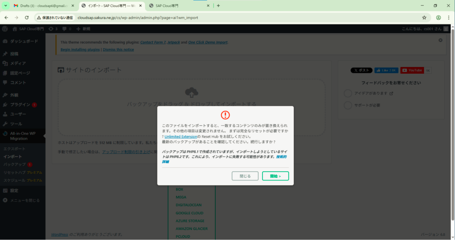The height and width of the screenshot is (240, 455).
Task: Click the YouTube subscribe button
Action: pos(412,70)
